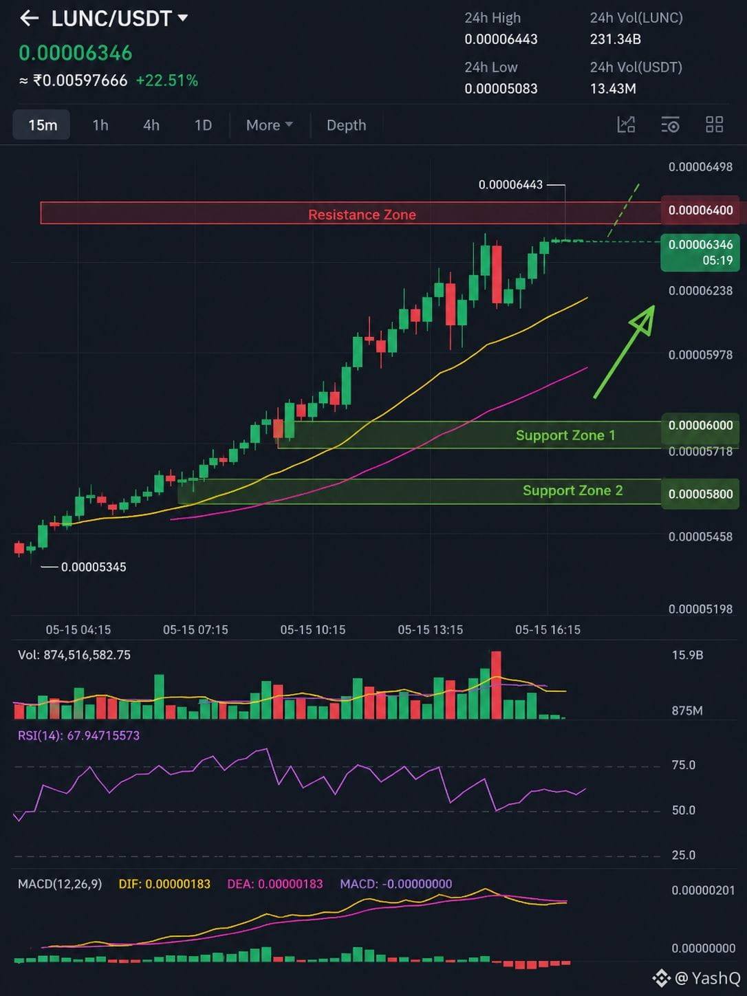Image resolution: width=747 pixels, height=996 pixels.
Task: Open the LUNC/USDT pair selector dropdown
Action: [x=120, y=19]
